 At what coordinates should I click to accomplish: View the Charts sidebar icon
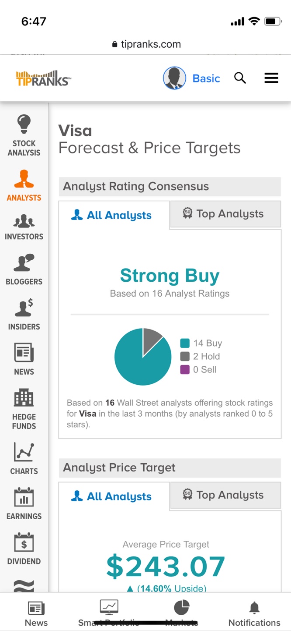(24, 452)
